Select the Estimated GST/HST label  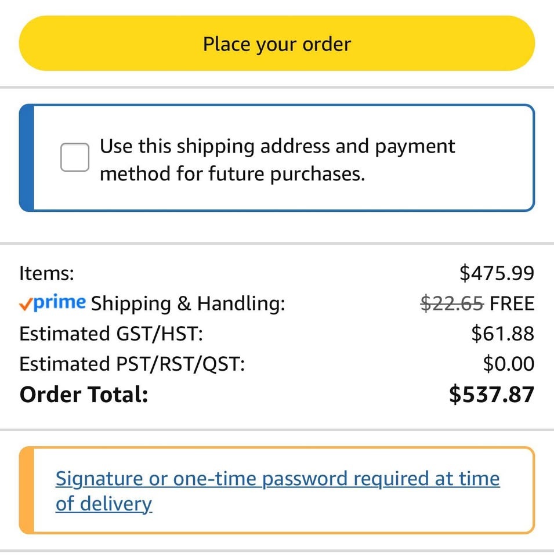pos(111,334)
